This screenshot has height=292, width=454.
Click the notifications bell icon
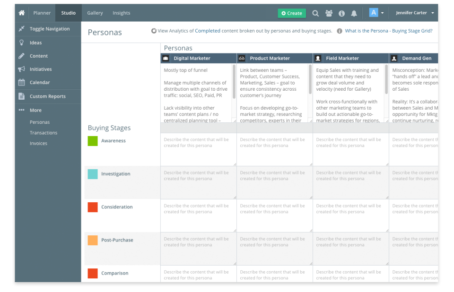point(354,13)
